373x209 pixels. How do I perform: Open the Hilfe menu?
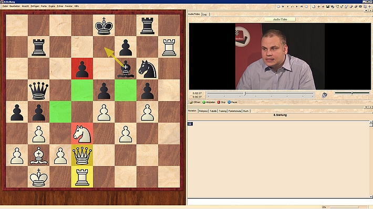click(77, 6)
